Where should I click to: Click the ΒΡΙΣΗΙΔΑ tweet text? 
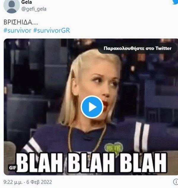tap(21, 22)
